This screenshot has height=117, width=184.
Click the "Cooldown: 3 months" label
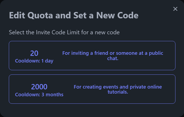(x=39, y=94)
